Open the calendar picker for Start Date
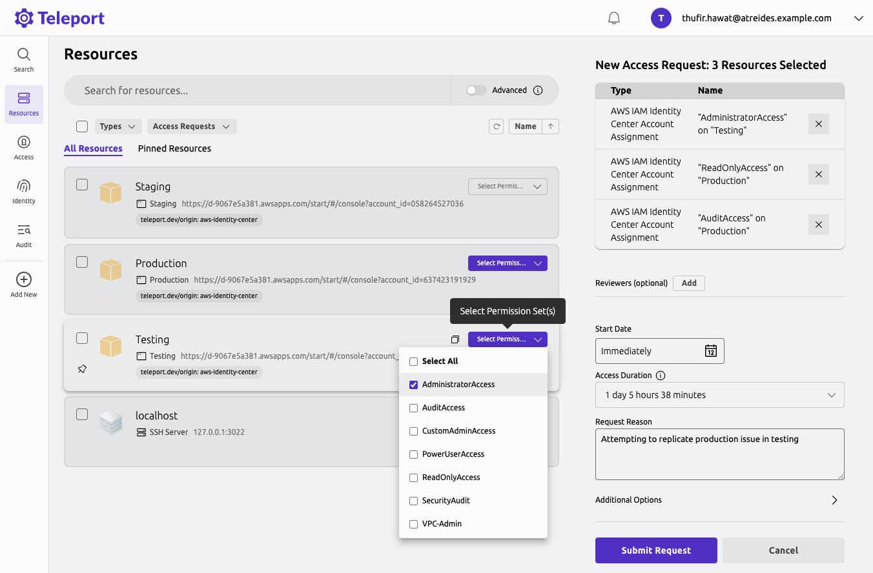The width and height of the screenshot is (873, 573). click(x=710, y=351)
